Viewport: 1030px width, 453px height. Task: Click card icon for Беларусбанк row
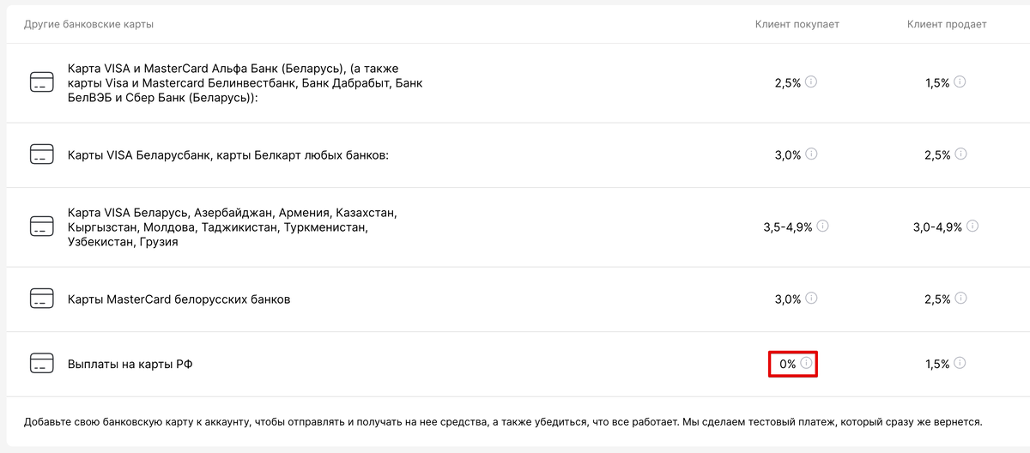click(x=41, y=155)
